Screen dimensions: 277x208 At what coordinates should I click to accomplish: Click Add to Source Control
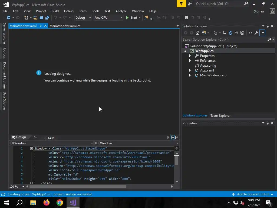[253, 194]
